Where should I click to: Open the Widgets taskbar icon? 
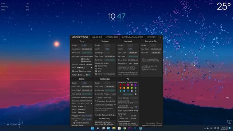click(108, 128)
